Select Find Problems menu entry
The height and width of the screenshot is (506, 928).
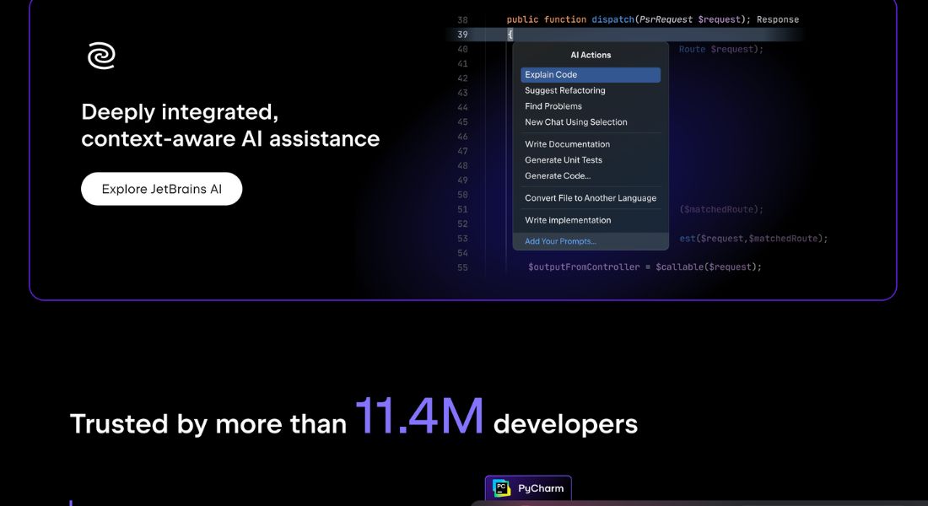(x=553, y=106)
